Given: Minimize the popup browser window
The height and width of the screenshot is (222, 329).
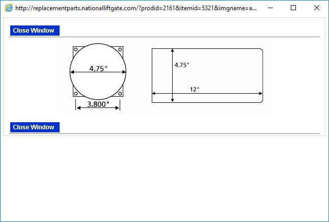Looking at the screenshot, I should click(x=270, y=8).
